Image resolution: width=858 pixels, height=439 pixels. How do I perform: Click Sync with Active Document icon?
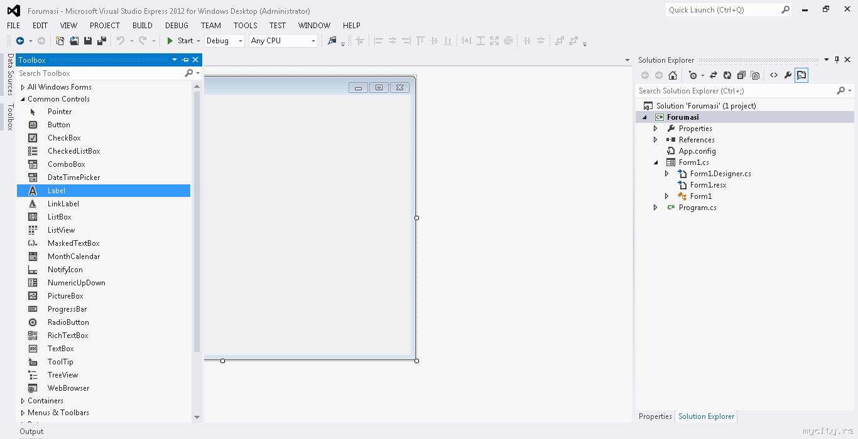click(714, 75)
